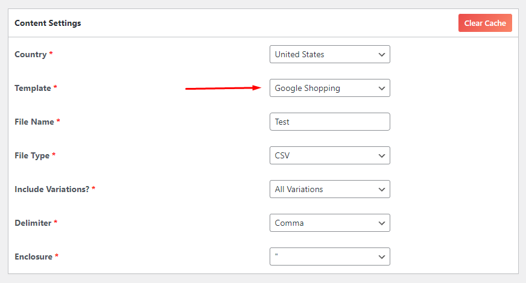
Task: Open the Template dropdown showing Google Shopping
Action: 329,88
